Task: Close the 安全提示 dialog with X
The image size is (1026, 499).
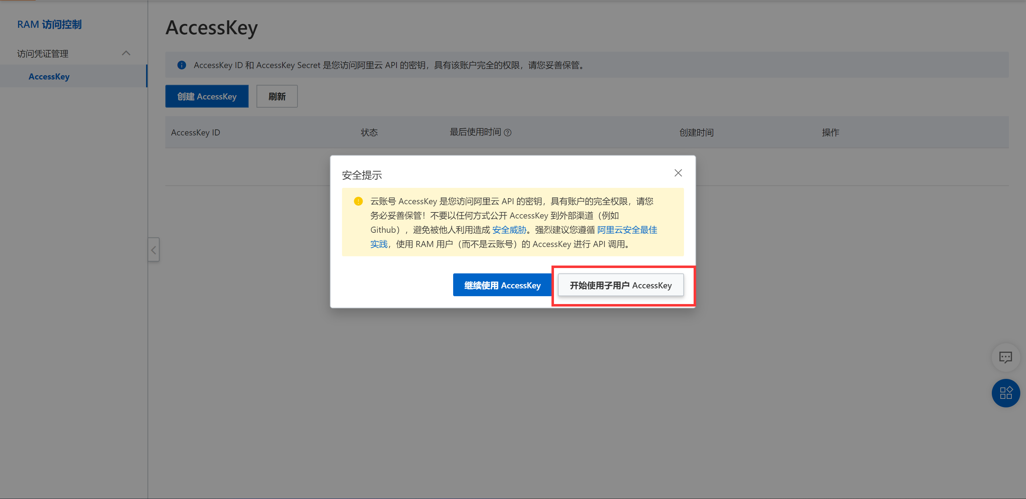Action: click(x=678, y=173)
